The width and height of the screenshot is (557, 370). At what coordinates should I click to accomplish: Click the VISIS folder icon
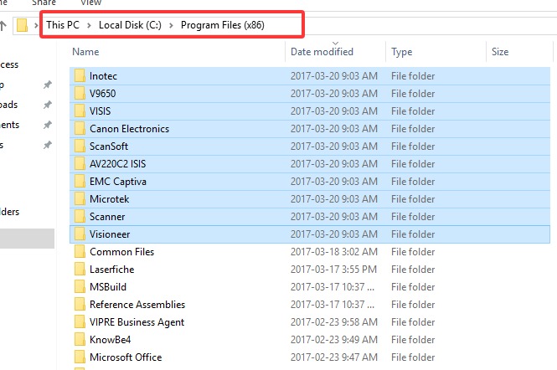click(80, 111)
